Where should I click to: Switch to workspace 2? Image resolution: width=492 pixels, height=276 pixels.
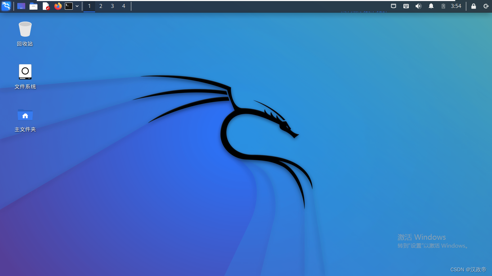[x=100, y=6]
